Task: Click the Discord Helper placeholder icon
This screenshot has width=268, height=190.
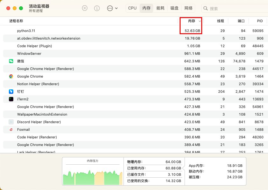Action: [11, 122]
